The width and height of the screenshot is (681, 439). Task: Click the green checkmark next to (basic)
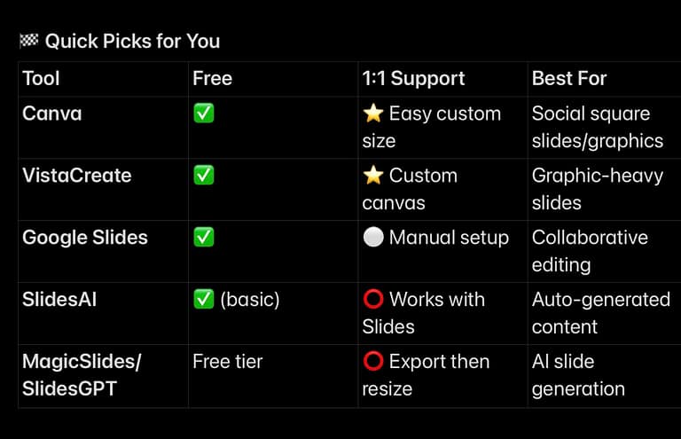[x=203, y=300]
